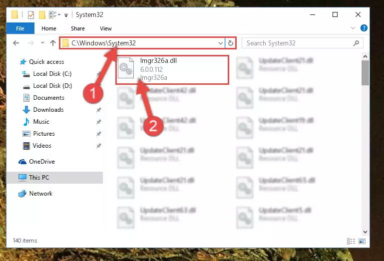Viewport: 384px width, 261px height.
Task: Open Music in the navigation pane
Action: [x=41, y=122]
